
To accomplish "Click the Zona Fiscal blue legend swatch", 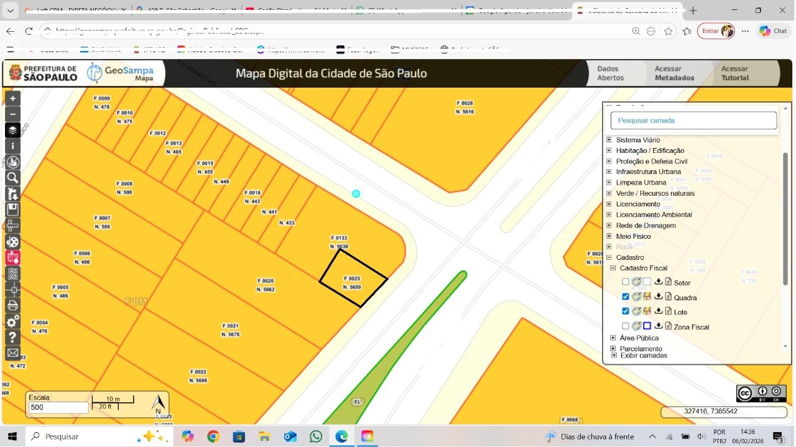I will (x=647, y=326).
